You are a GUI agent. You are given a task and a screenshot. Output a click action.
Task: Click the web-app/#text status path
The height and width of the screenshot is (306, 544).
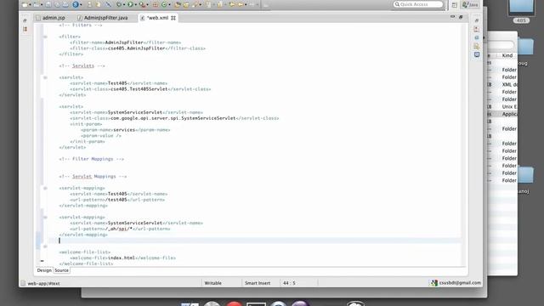coord(43,283)
